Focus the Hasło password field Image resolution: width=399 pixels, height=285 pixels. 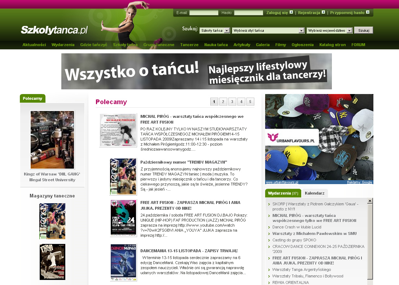(x=249, y=13)
